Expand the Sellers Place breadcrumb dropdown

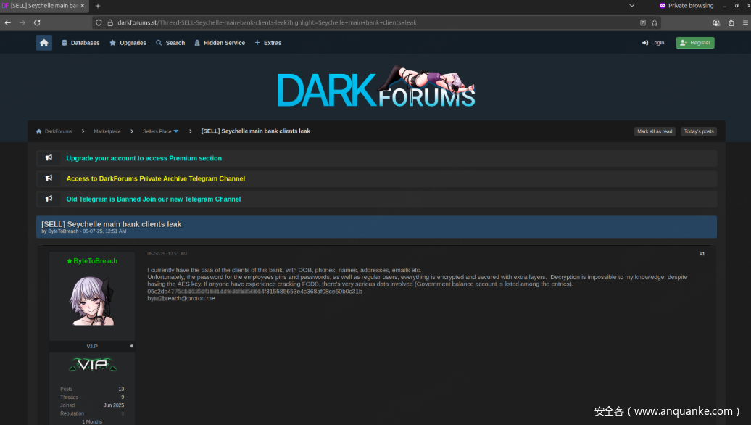coord(175,131)
